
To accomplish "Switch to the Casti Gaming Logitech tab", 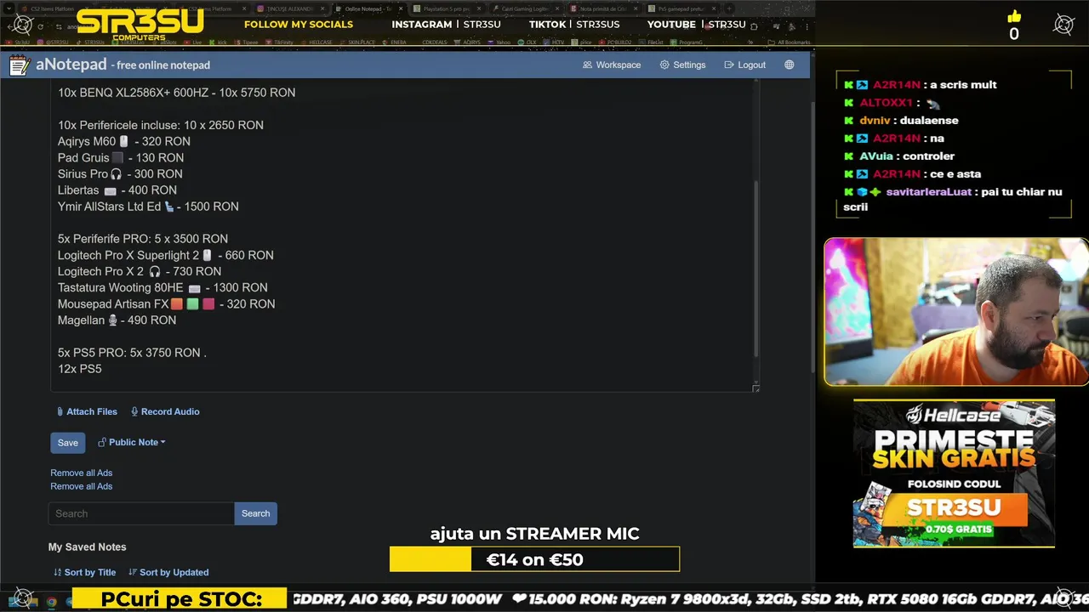I will tap(524, 8).
